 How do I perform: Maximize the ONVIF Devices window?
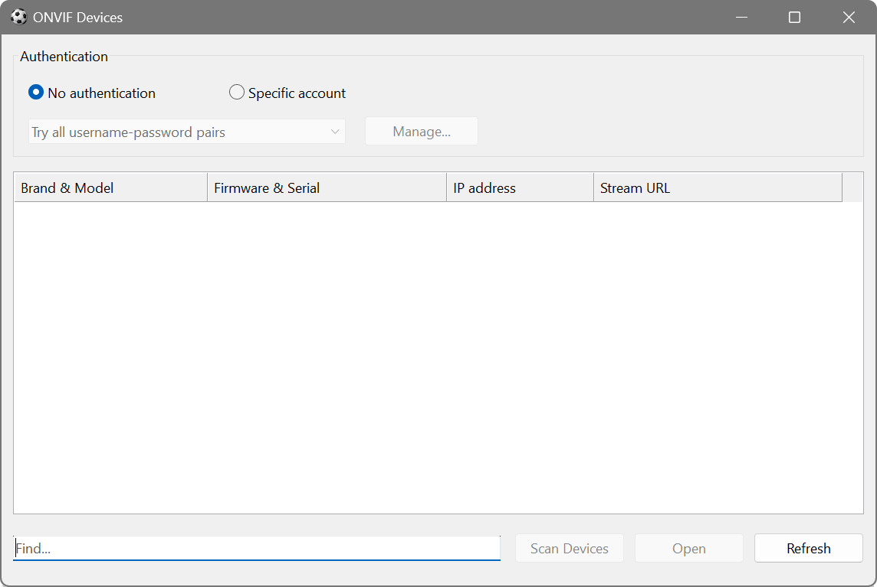(794, 17)
